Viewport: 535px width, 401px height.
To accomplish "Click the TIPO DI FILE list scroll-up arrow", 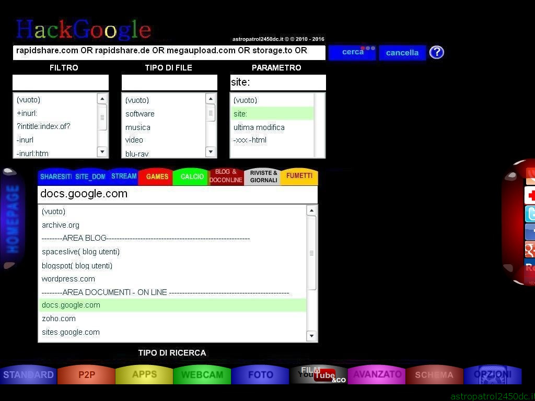I will coord(211,99).
